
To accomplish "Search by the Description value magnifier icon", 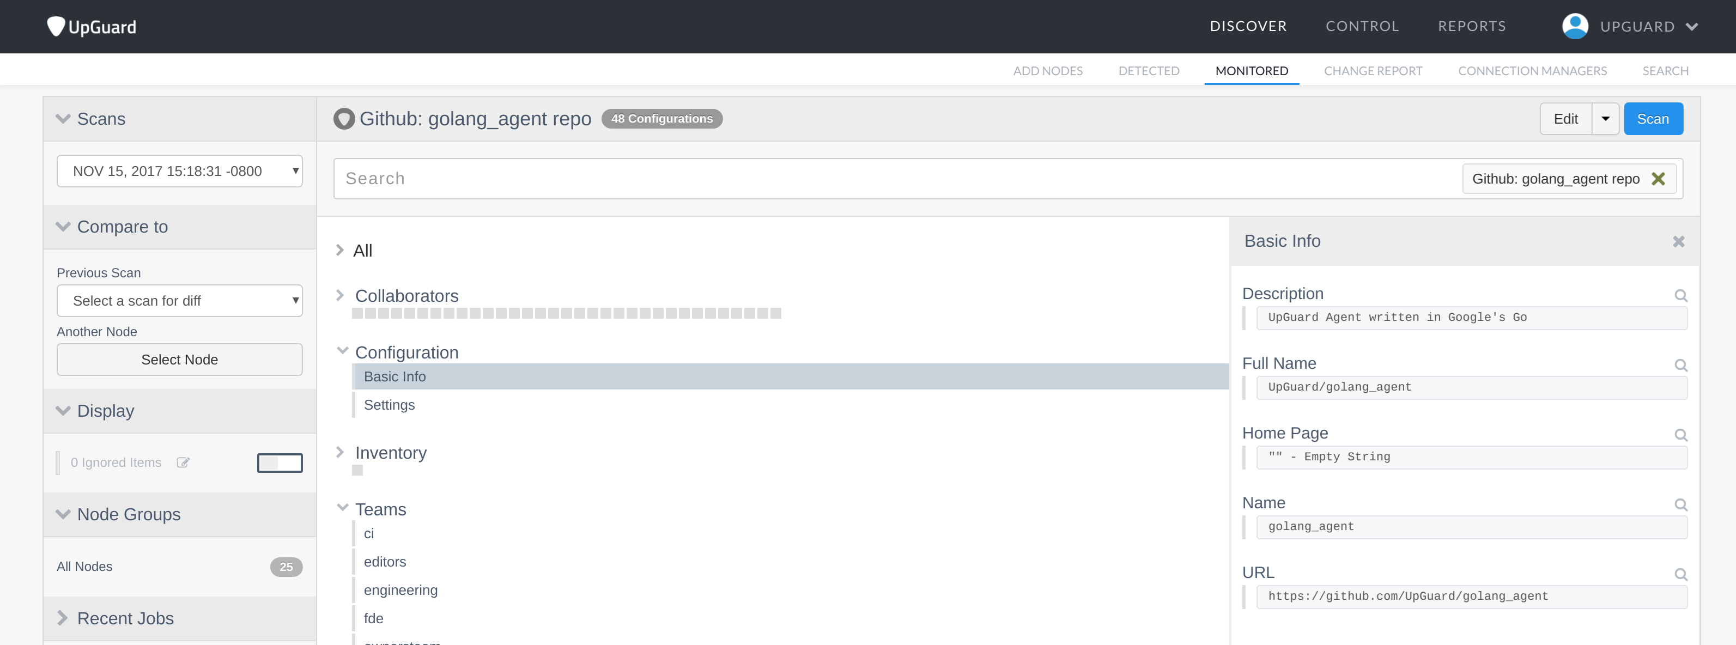I will pyautogui.click(x=1681, y=295).
